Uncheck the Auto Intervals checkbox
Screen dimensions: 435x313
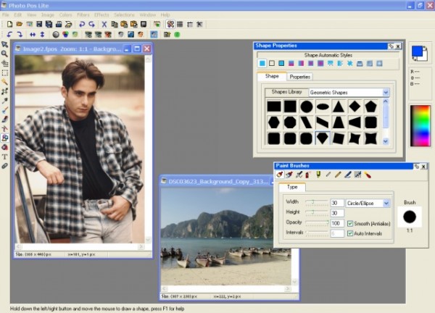351,233
